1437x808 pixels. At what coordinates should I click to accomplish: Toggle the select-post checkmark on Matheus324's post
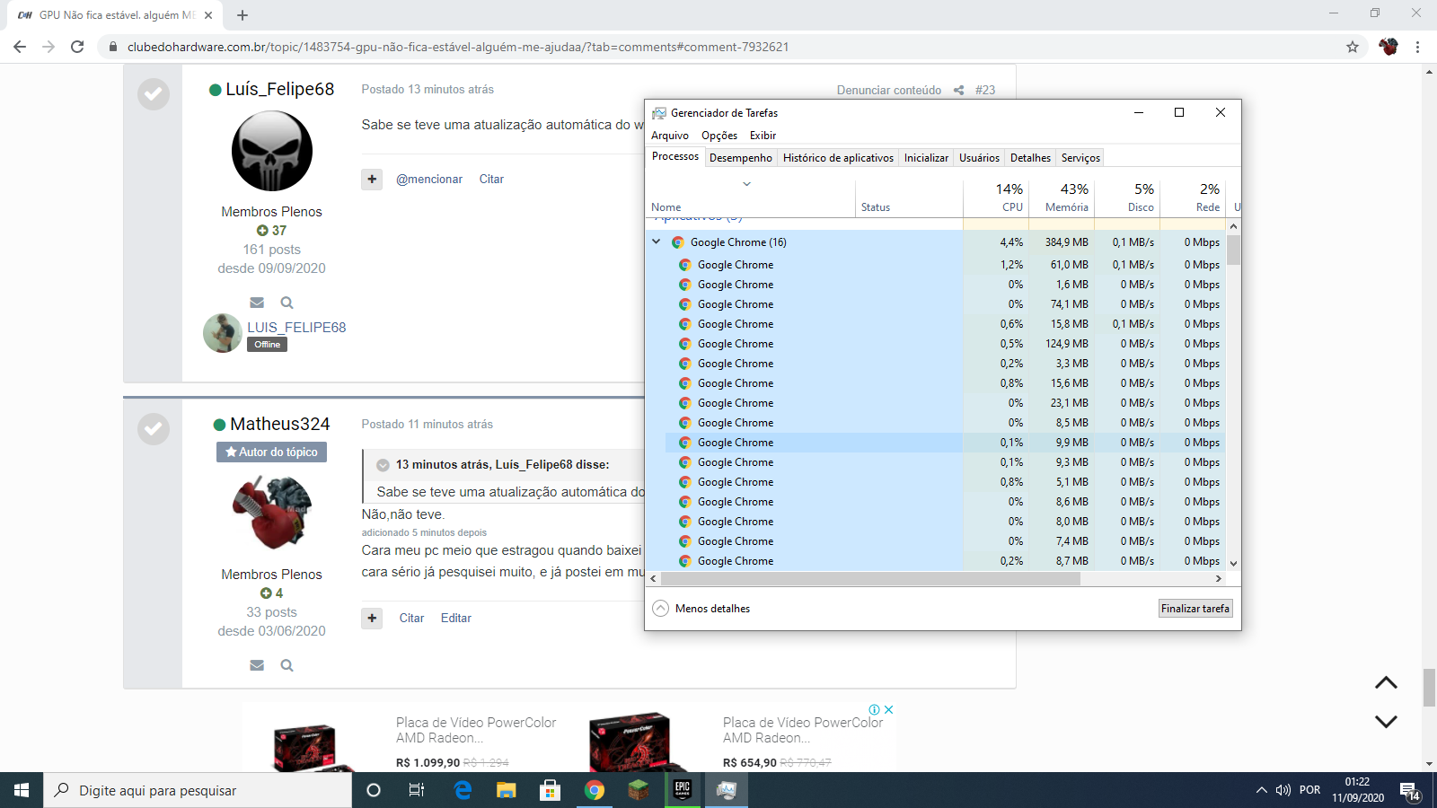point(154,429)
